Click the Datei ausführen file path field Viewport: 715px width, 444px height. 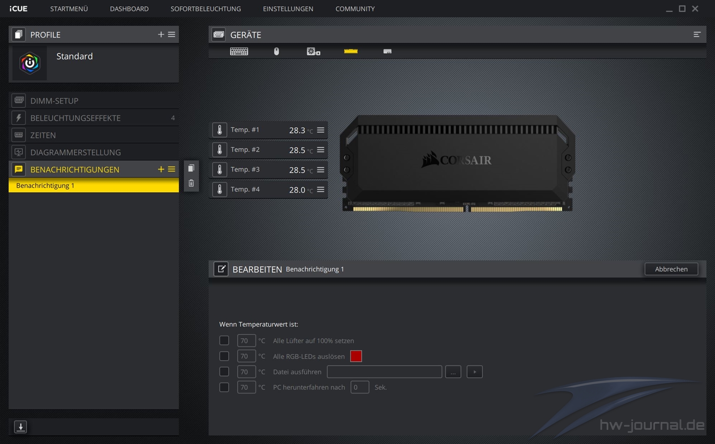click(384, 372)
